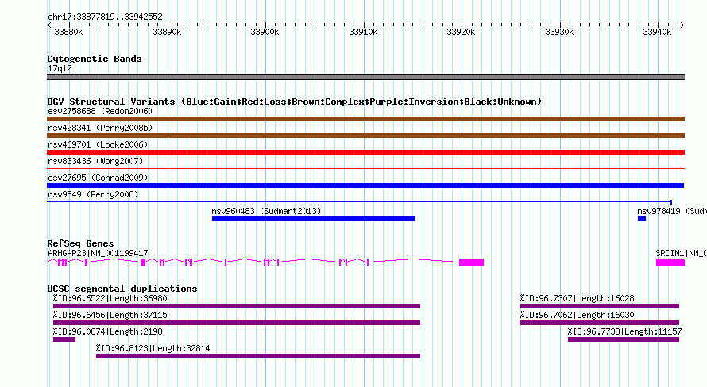Click the 'UCSC segmental duplications' track title

point(122,289)
